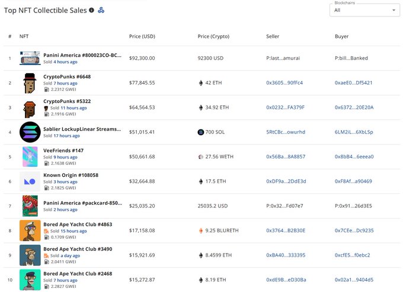Click the gas pump icon beside 2.2312 GWEI
Image resolution: width=403 pixels, height=292 pixels.
[46, 89]
